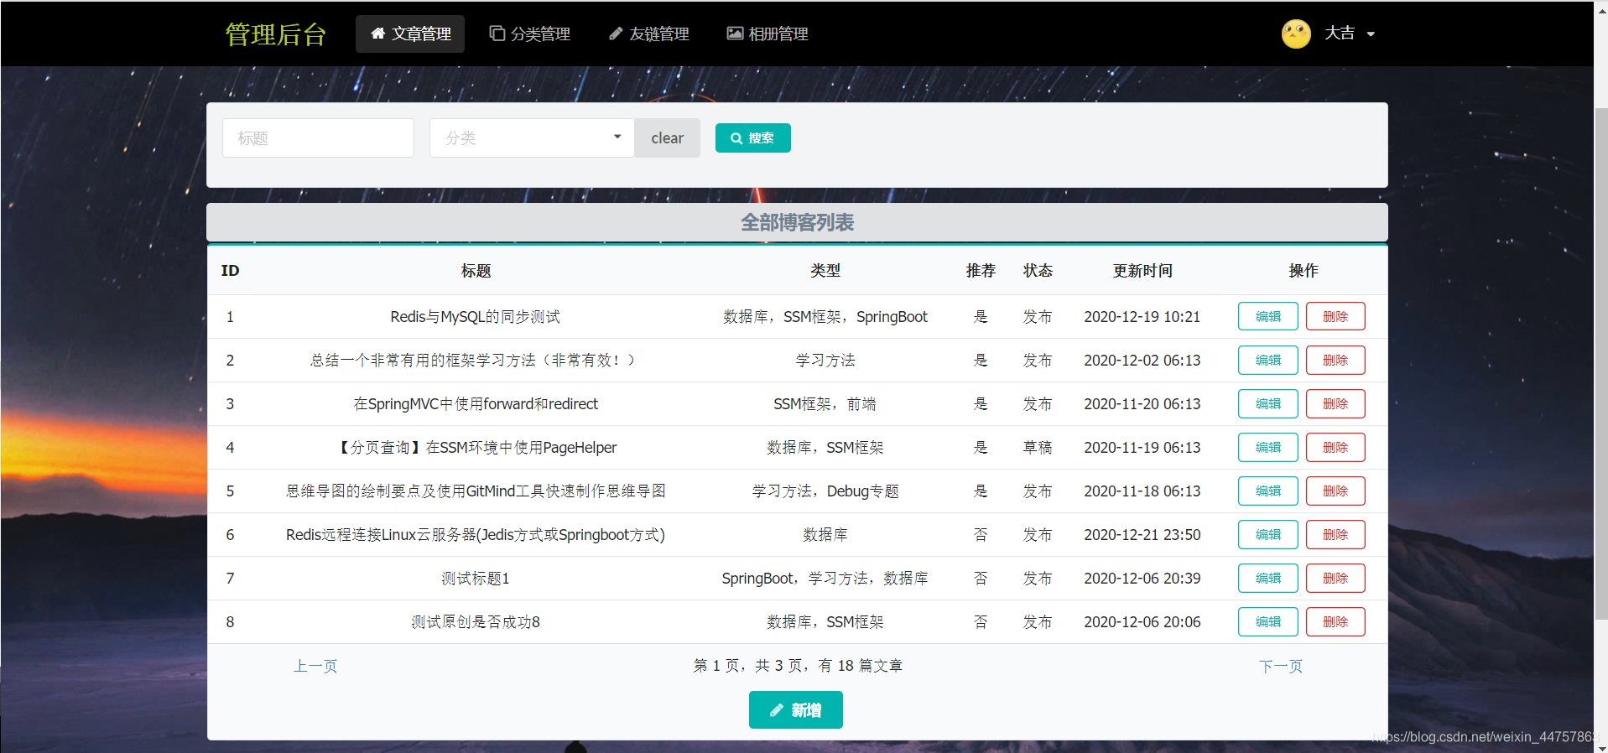Focus the 标题 search input field

[x=318, y=138]
